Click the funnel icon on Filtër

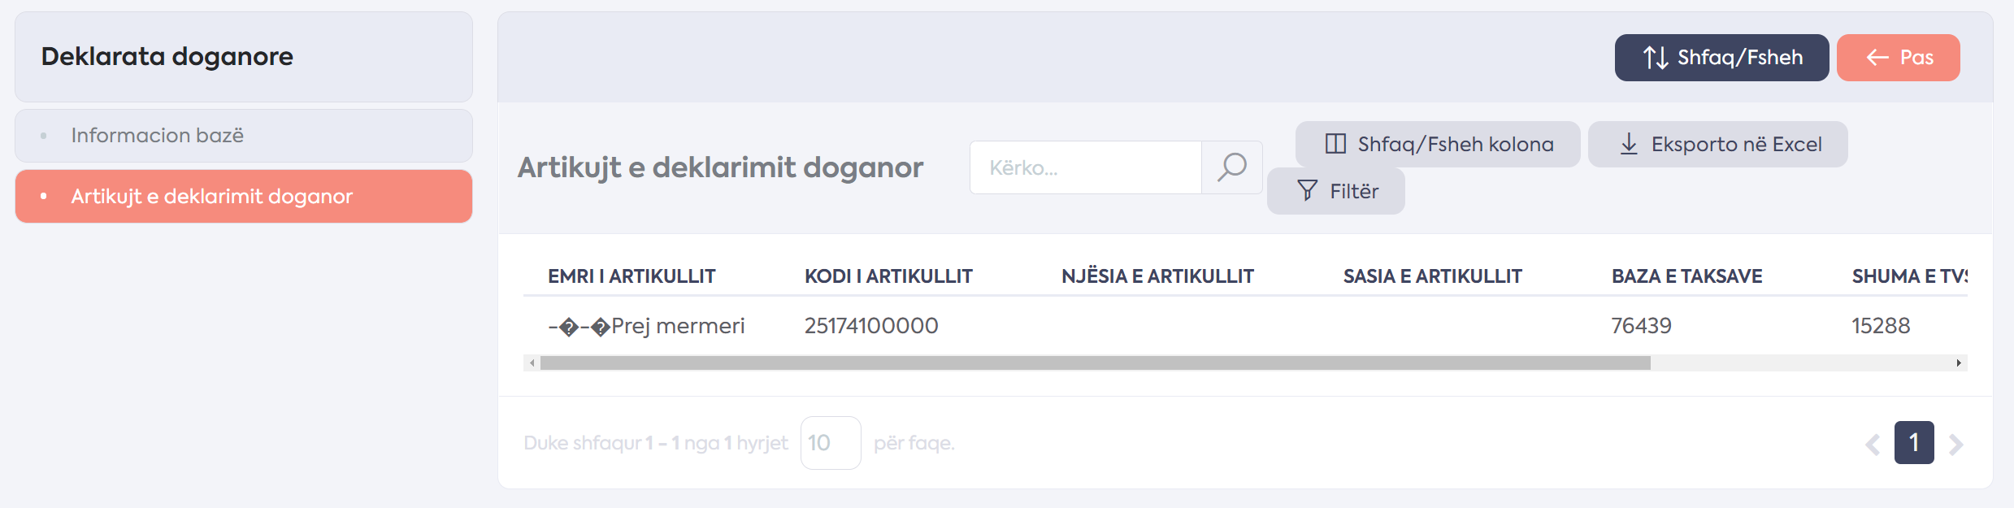pos(1307,191)
